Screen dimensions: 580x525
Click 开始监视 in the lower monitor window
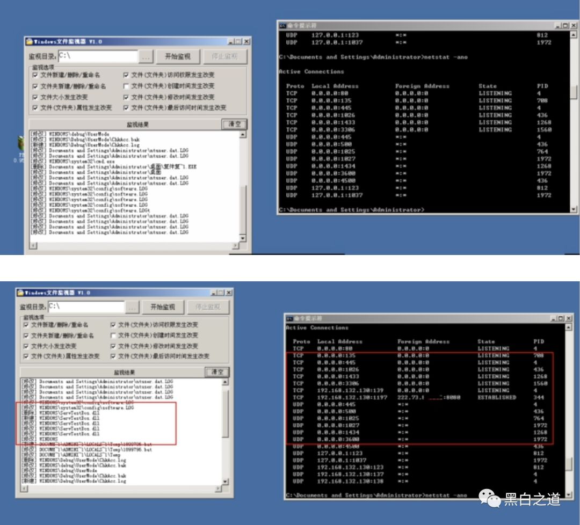pyautogui.click(x=163, y=307)
